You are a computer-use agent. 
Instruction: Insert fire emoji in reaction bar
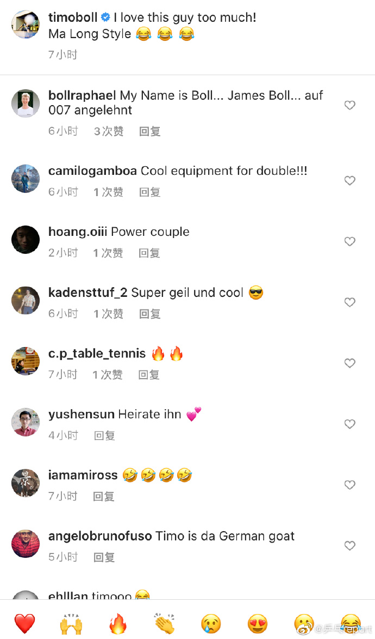pos(117,624)
